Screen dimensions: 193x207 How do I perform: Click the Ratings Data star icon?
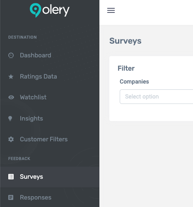pos(11,76)
